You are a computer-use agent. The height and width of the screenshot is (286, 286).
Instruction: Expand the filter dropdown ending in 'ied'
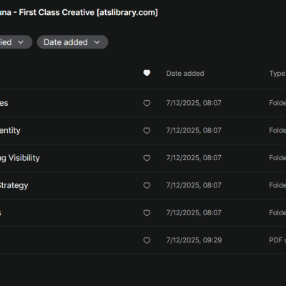click(14, 42)
